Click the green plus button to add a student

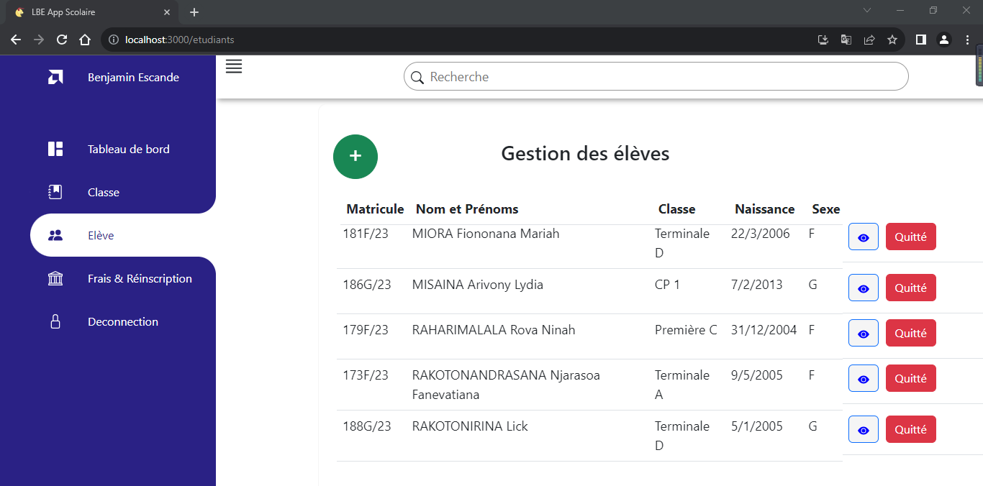pos(355,156)
